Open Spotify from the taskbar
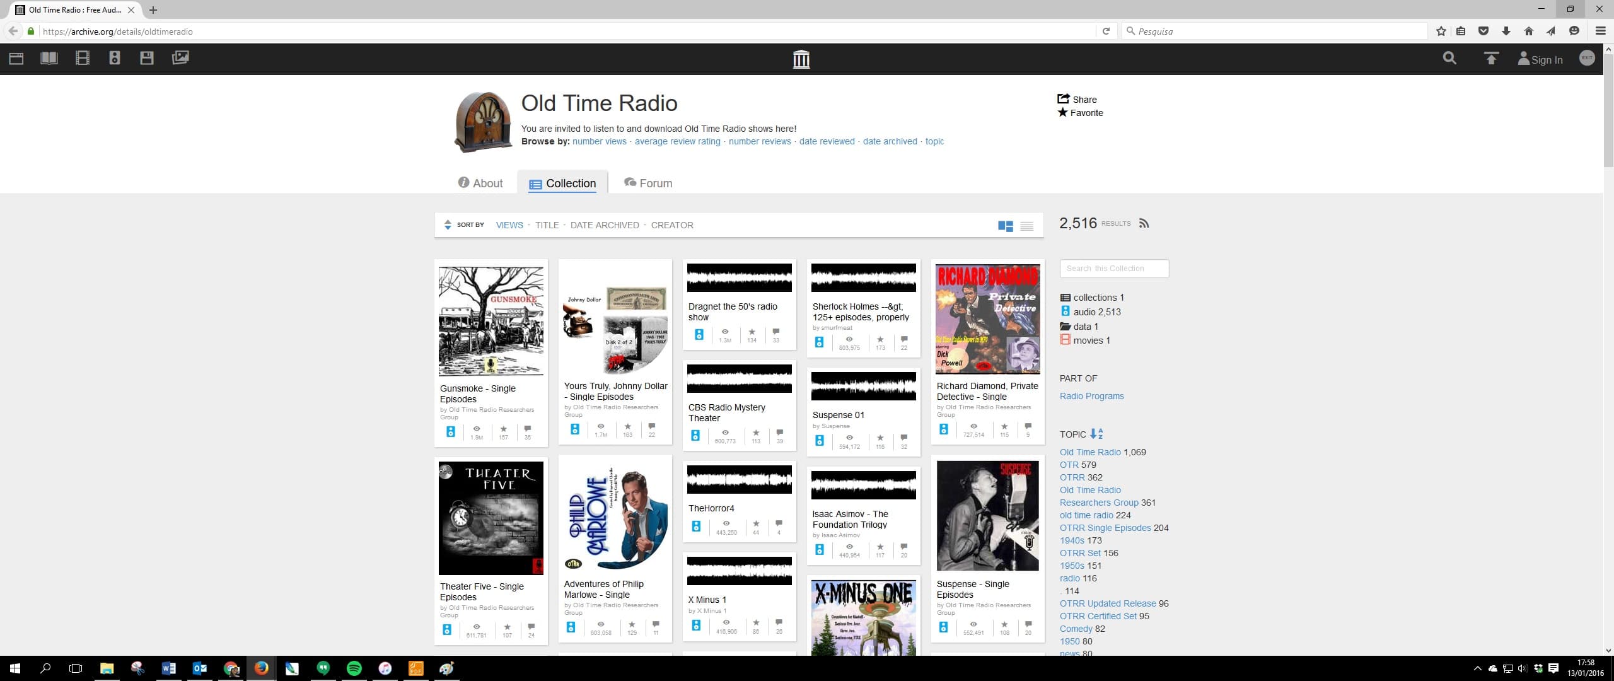Image resolution: width=1614 pixels, height=681 pixels. tap(354, 668)
